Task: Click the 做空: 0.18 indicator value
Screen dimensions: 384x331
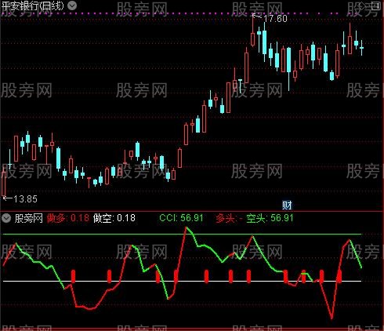Action: (114, 218)
